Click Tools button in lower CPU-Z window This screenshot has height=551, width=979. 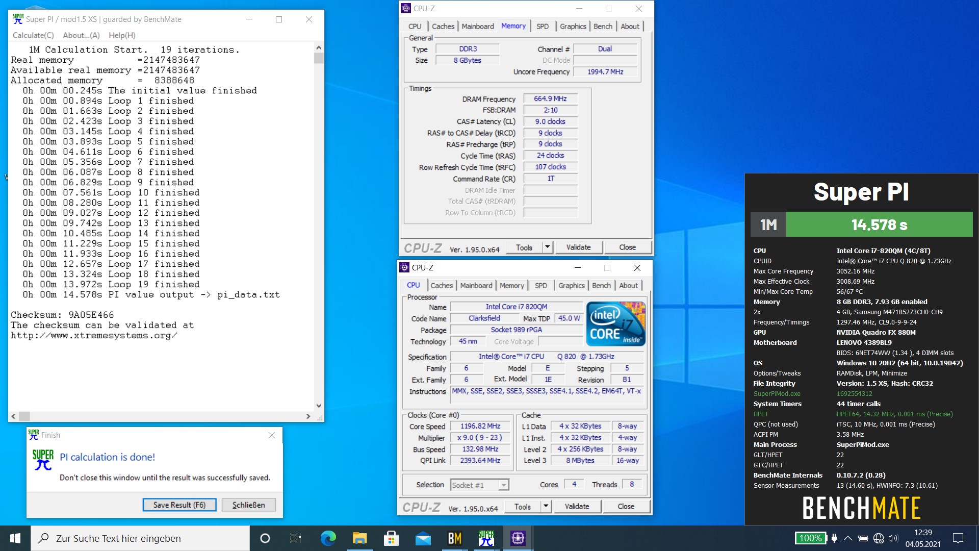(523, 507)
